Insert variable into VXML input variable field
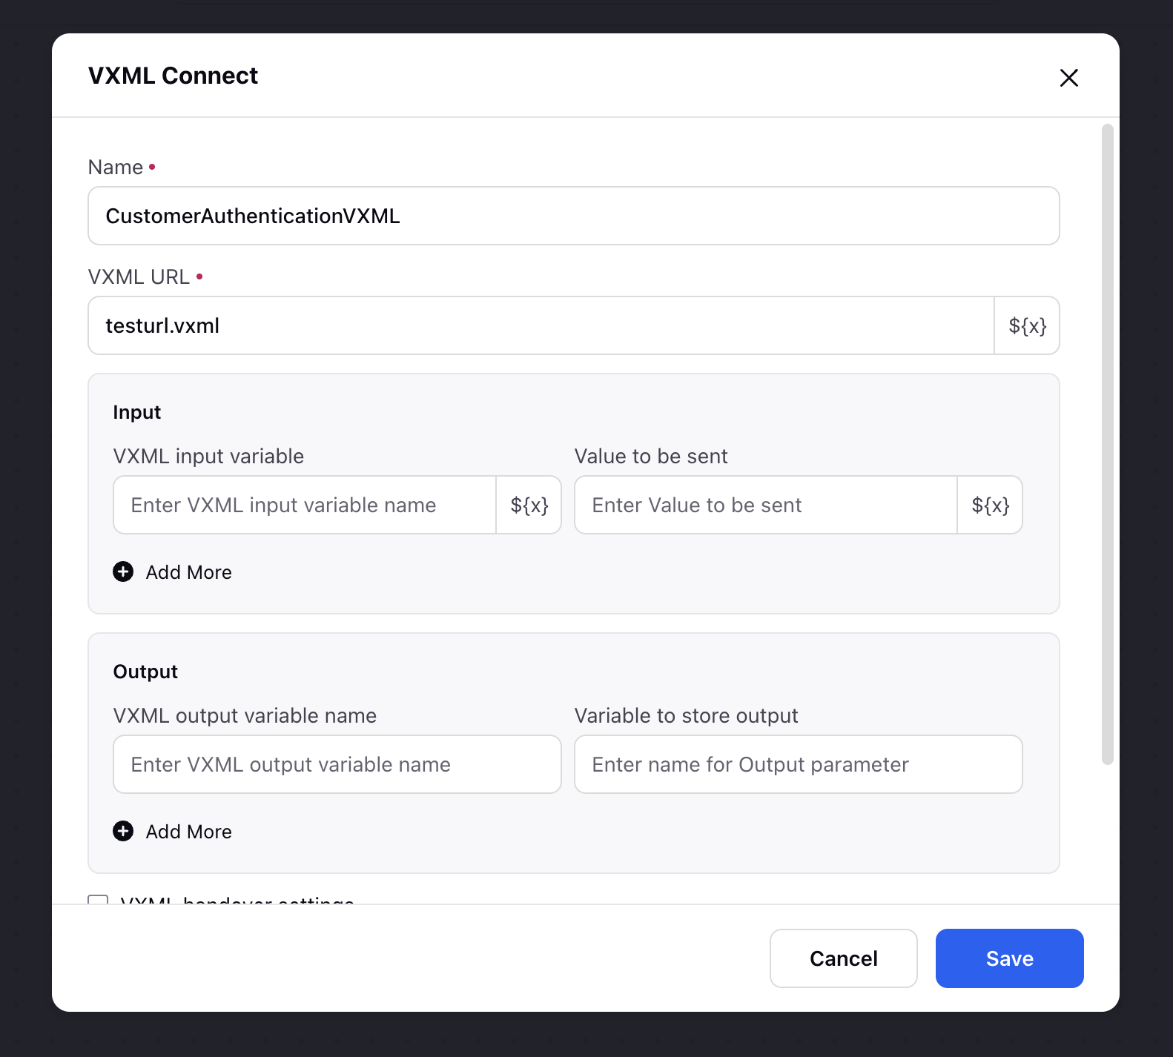Screen dimensions: 1173x1057 click(x=529, y=506)
